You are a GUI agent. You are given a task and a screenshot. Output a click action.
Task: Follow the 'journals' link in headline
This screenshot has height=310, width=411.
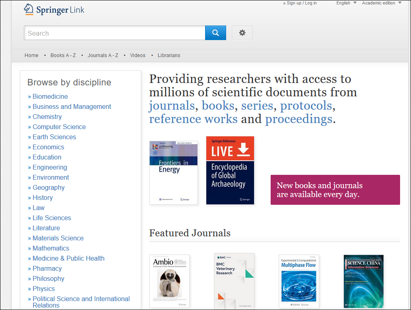[172, 106]
